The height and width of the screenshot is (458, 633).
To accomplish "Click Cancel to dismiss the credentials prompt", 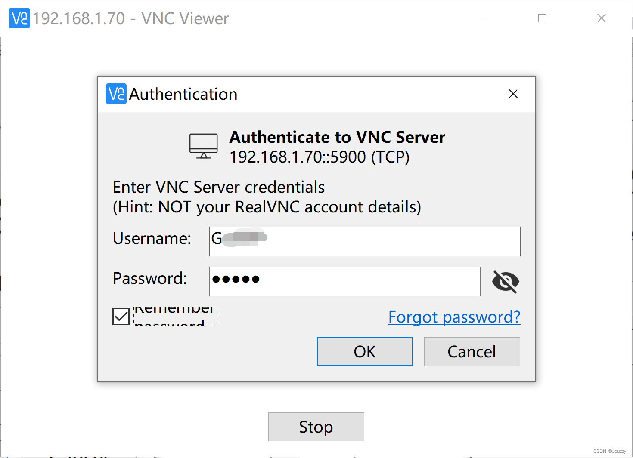I will pyautogui.click(x=472, y=351).
